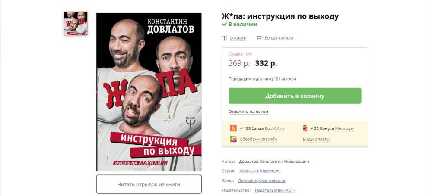Open the large book cover image

coord(149,92)
